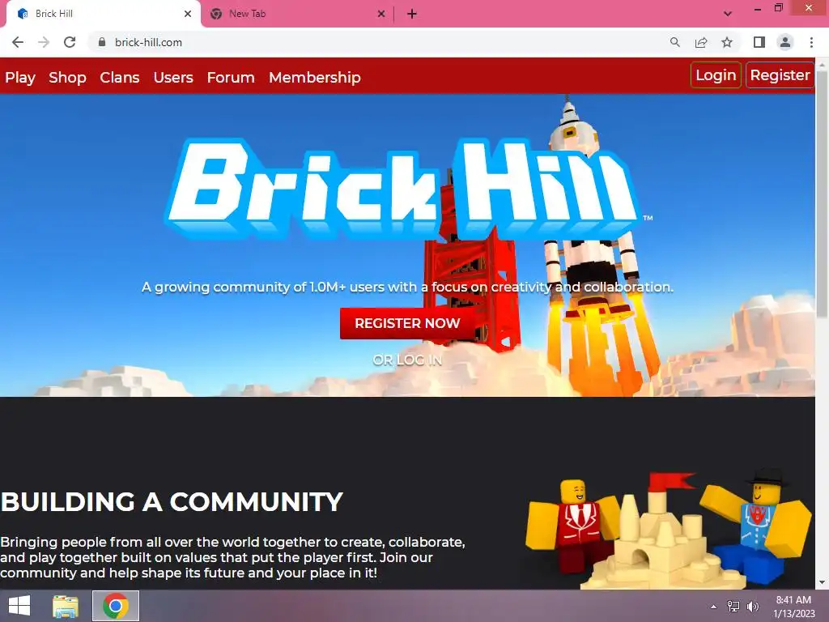The height and width of the screenshot is (622, 829).
Task: Open the Chrome profile avatar
Action: (x=785, y=42)
